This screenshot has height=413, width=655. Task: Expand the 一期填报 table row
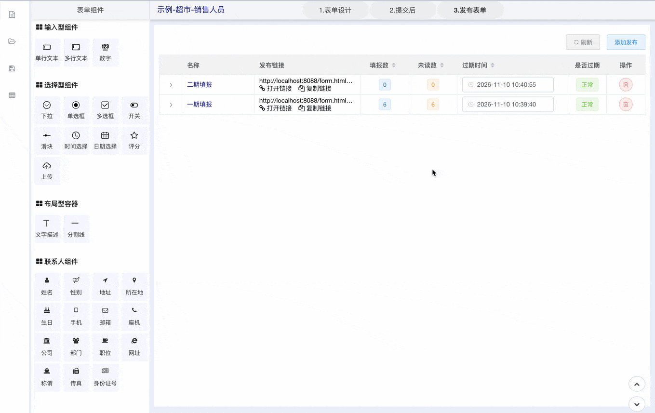[171, 105]
